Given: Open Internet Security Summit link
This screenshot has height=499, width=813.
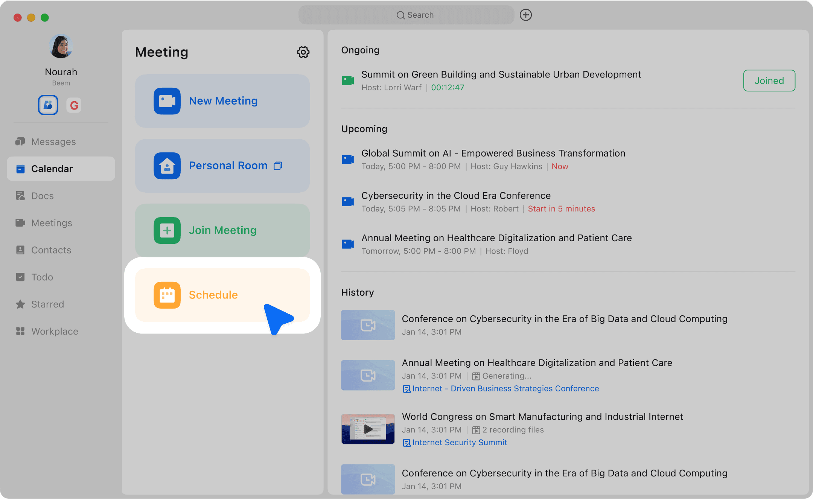Looking at the screenshot, I should coord(459,443).
